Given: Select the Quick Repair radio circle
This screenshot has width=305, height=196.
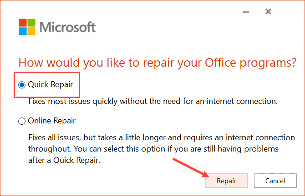Looking at the screenshot, I should pos(22,84).
